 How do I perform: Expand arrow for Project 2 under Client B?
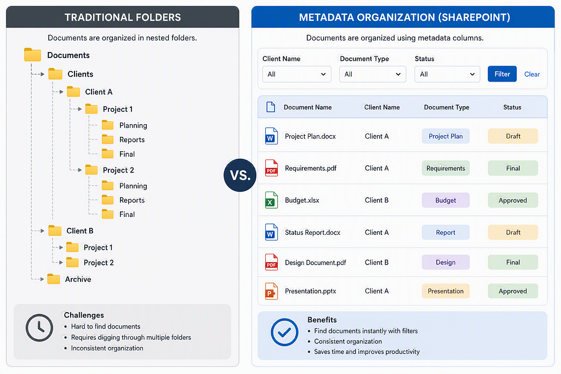(x=61, y=262)
